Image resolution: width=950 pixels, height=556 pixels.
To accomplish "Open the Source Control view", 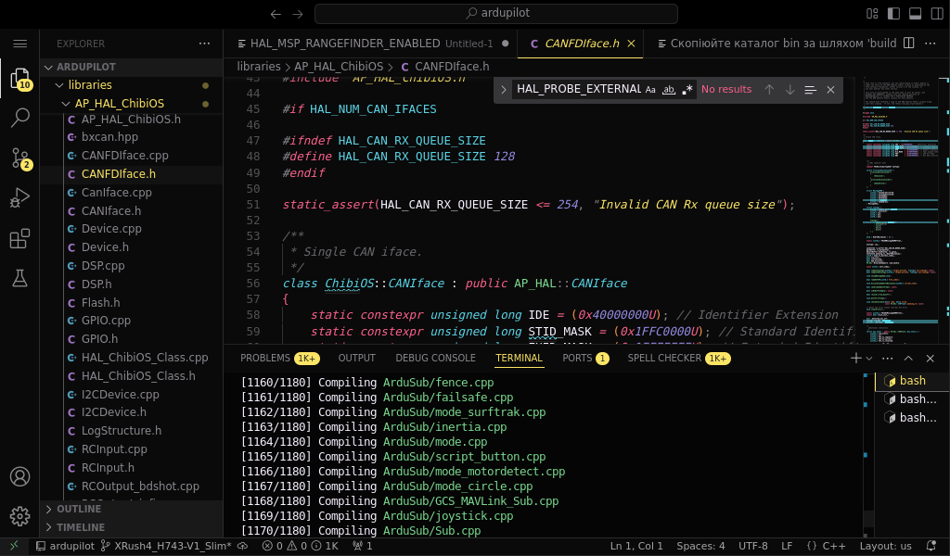I will point(19,158).
